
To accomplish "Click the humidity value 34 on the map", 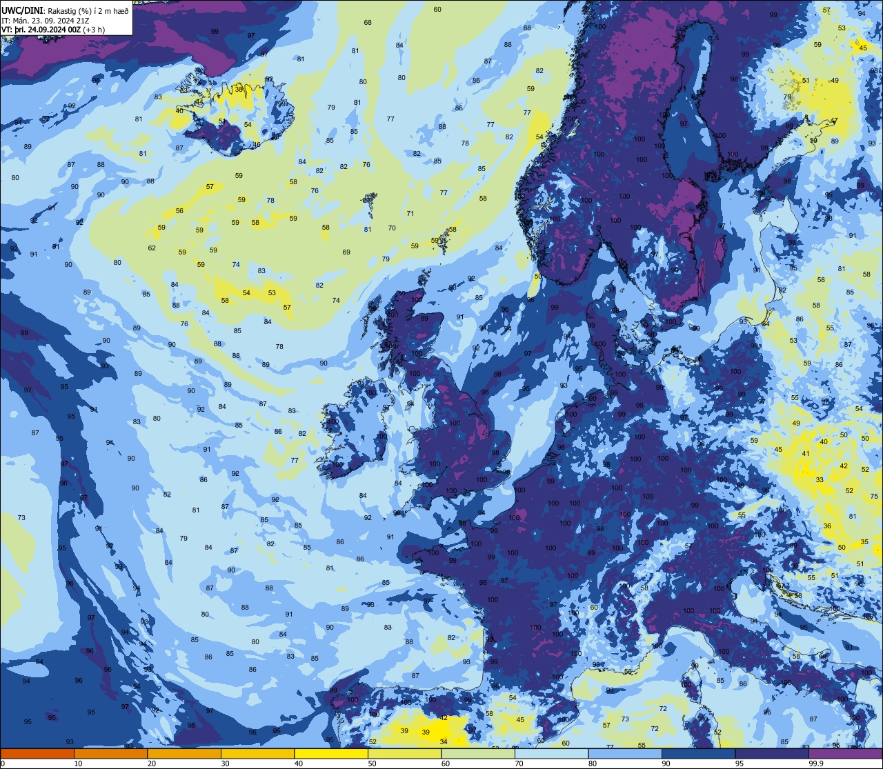I will (444, 742).
